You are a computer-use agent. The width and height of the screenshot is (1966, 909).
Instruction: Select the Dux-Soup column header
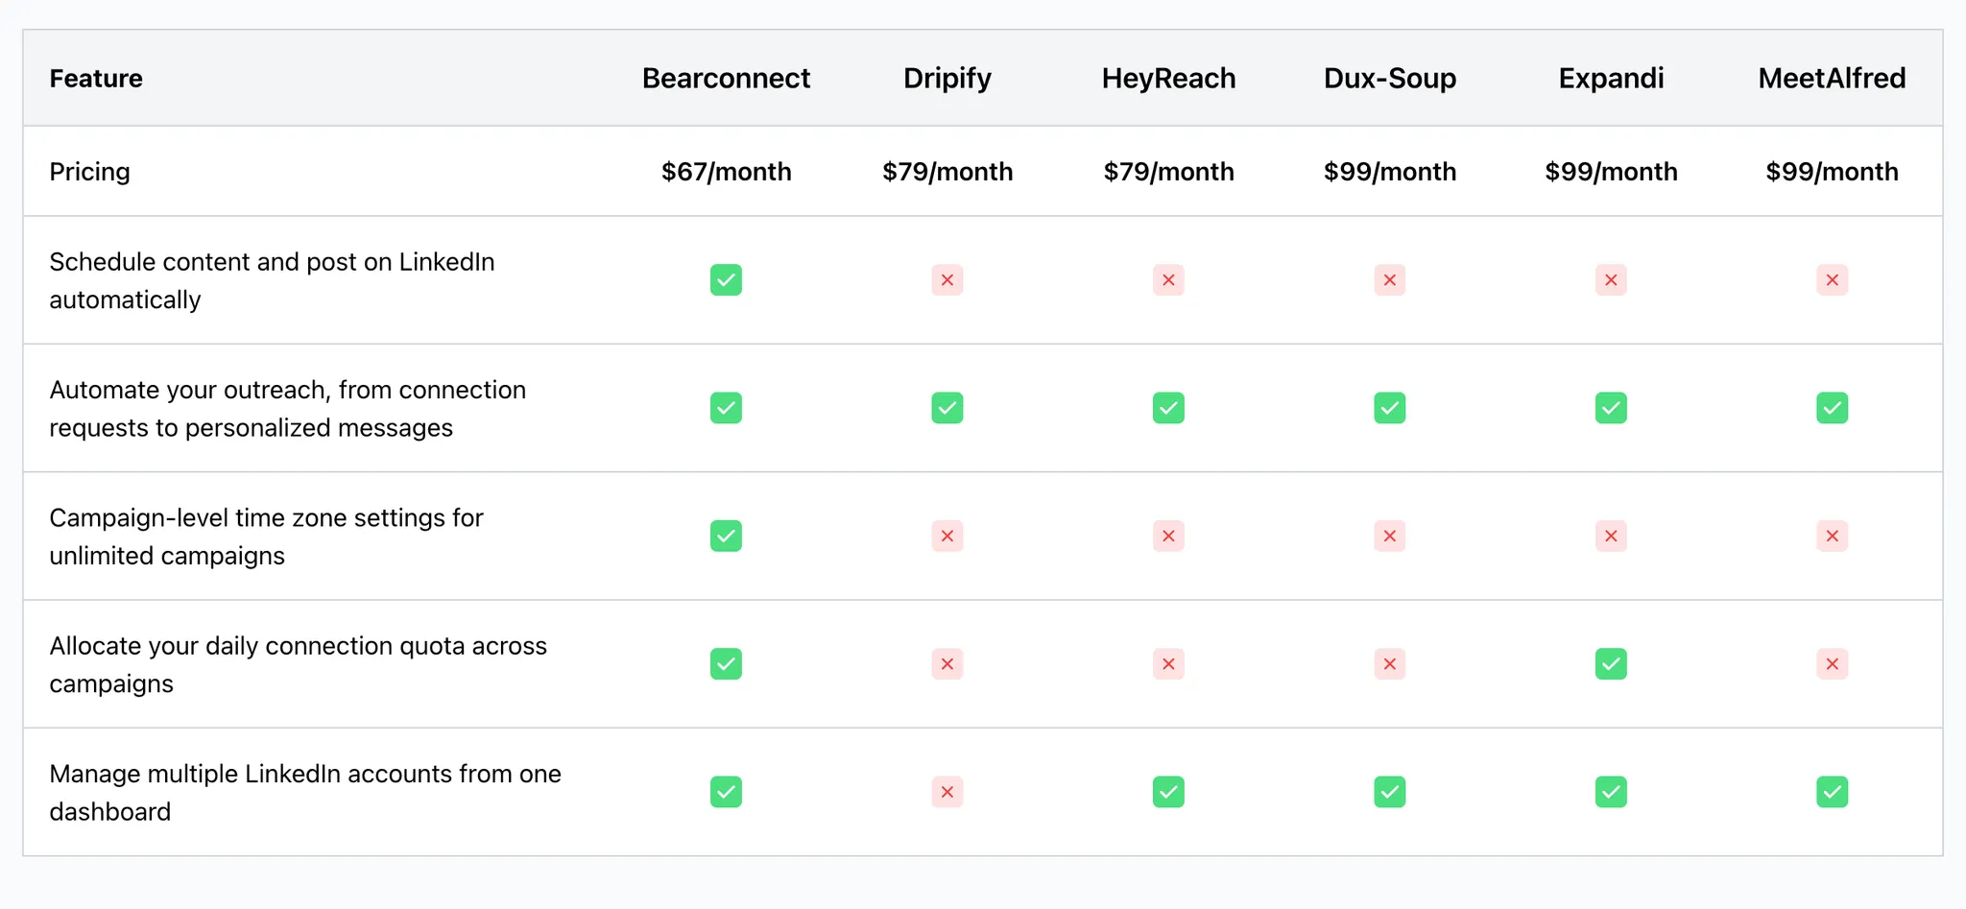pyautogui.click(x=1389, y=78)
